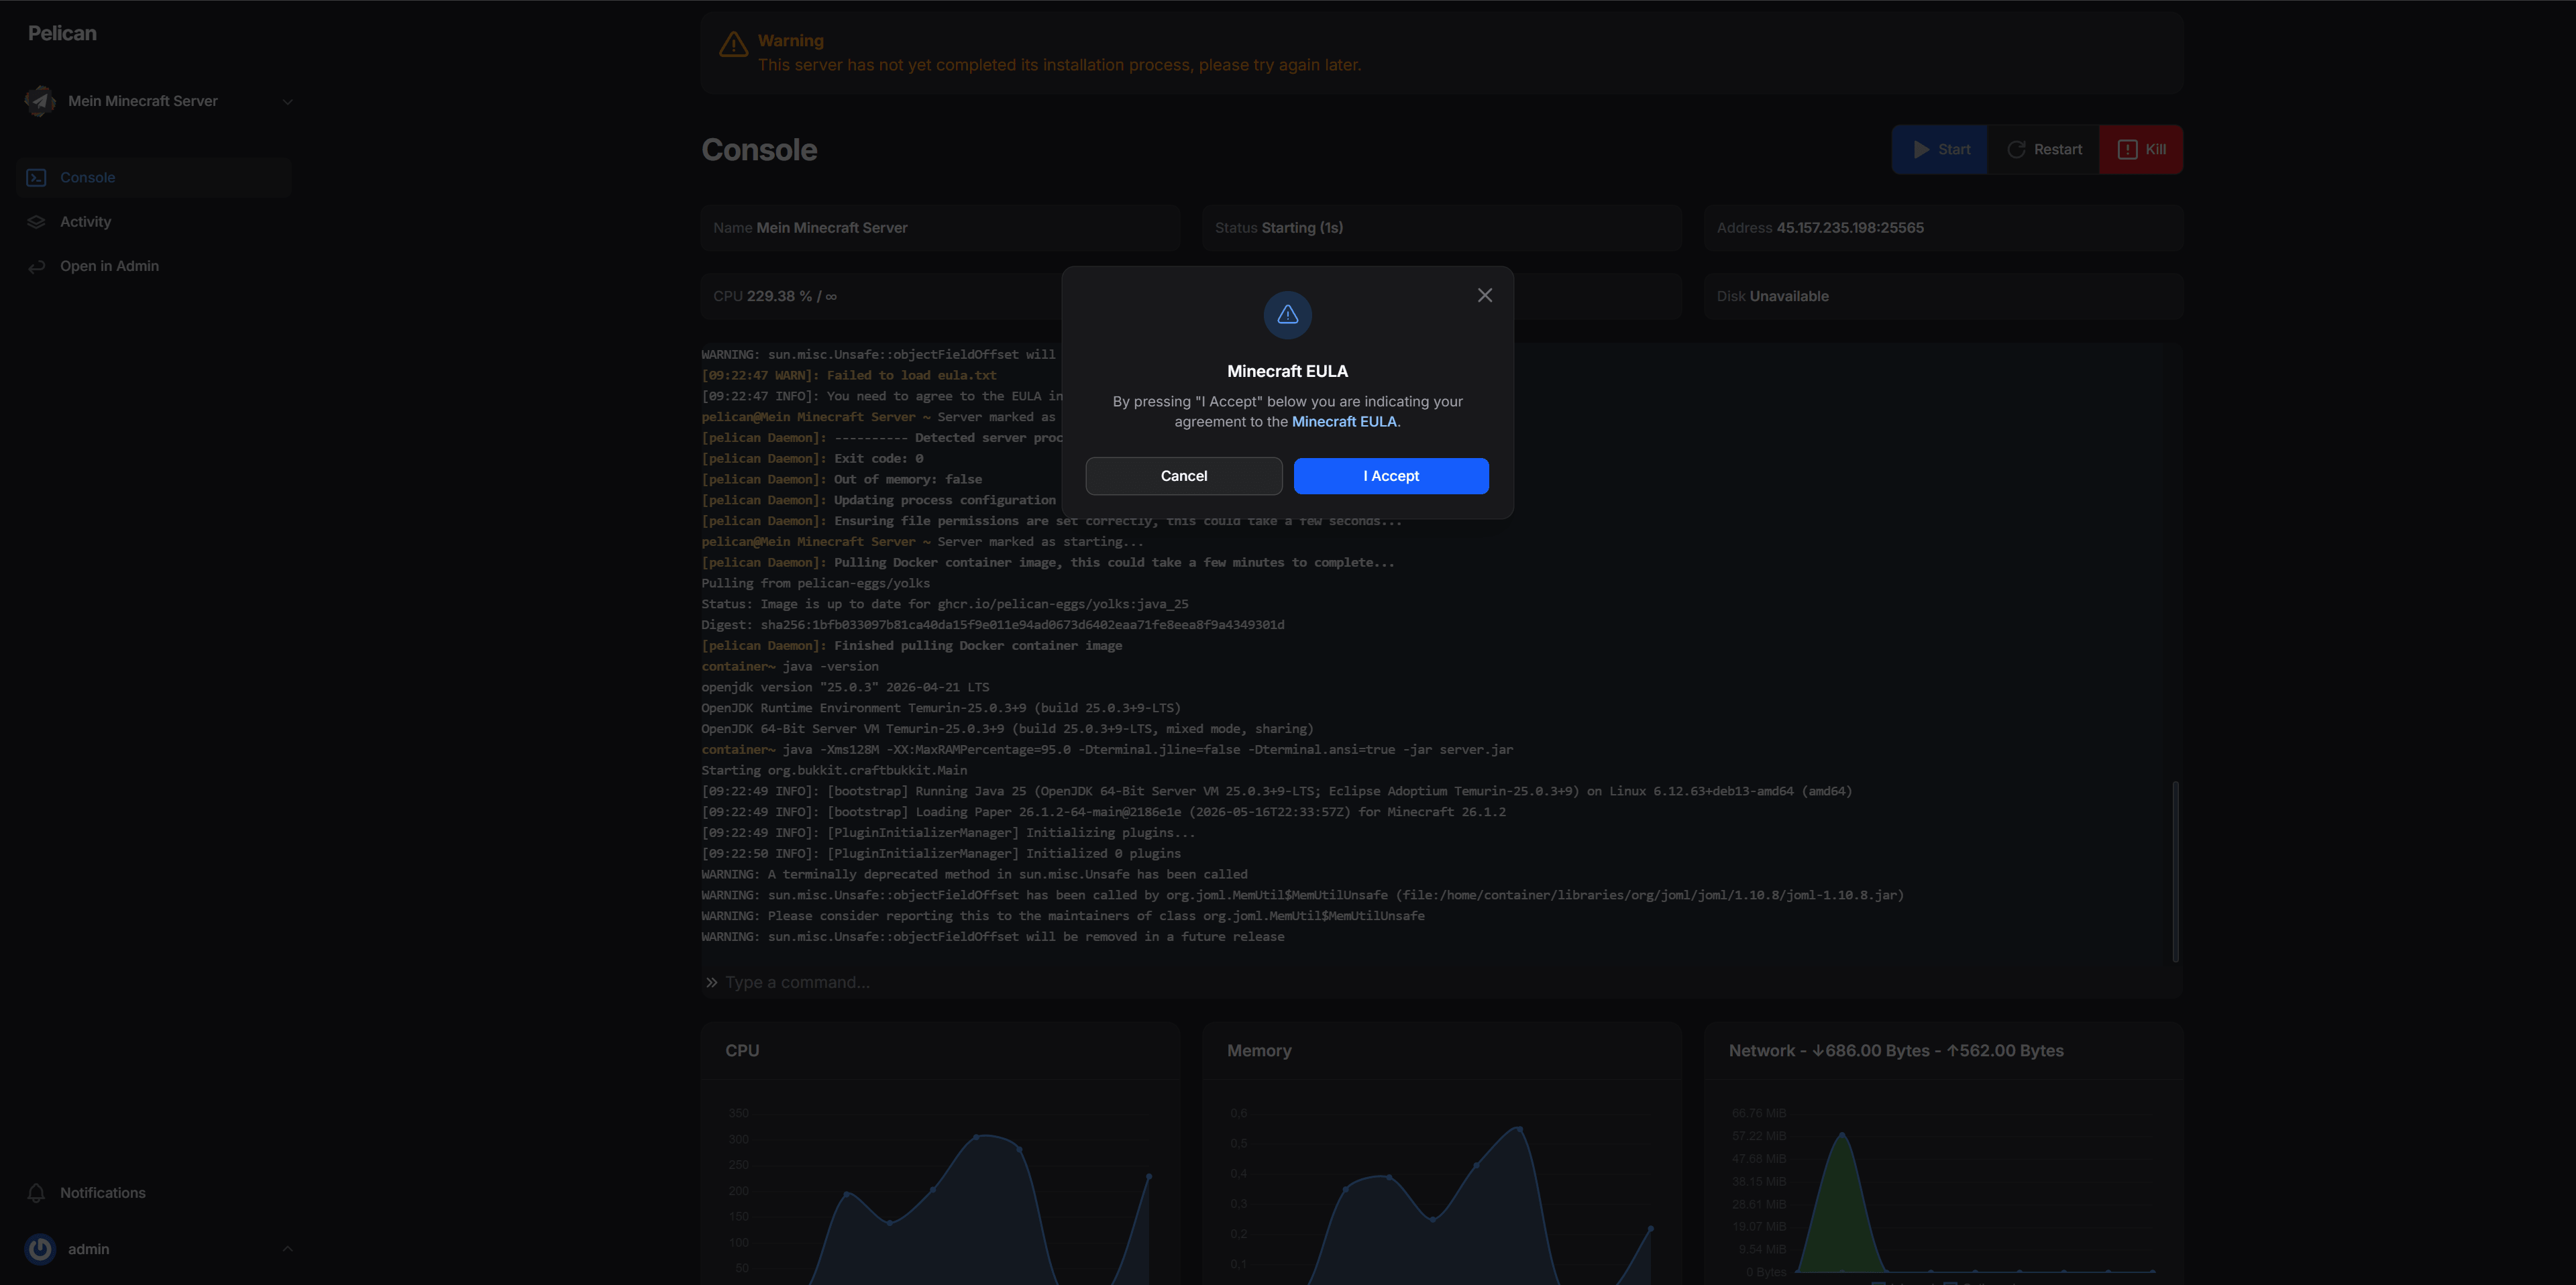The image size is (2576, 1285).
Task: Click the command prompt chevrons icon
Action: click(x=711, y=983)
